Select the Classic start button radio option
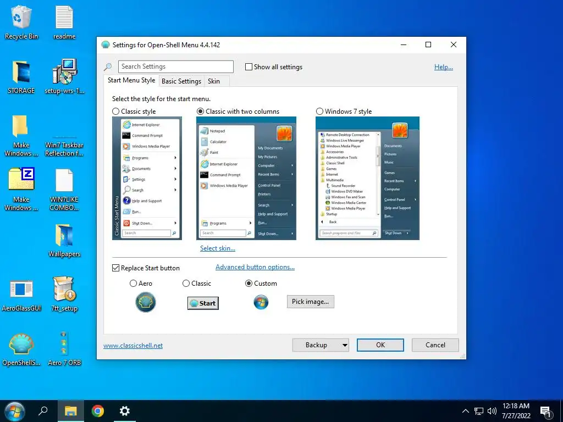Screen dimensions: 563x422 [x=186, y=284]
